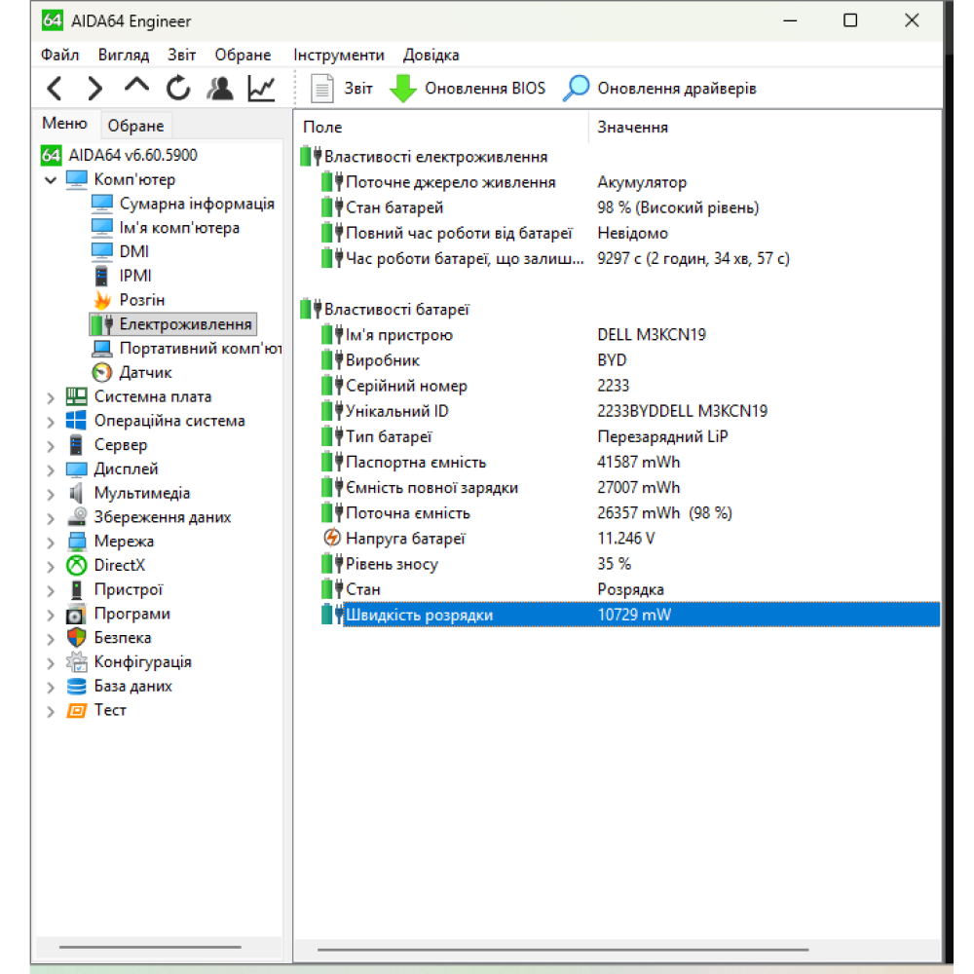Viewport: 974px width, 974px height.
Task: Select the Стан батарей row
Action: [618, 207]
